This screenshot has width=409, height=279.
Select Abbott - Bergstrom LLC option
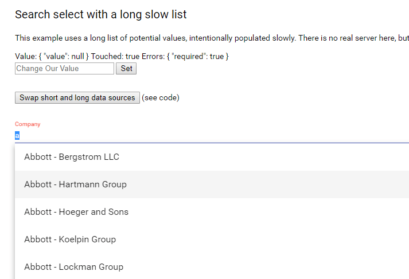[72, 157]
